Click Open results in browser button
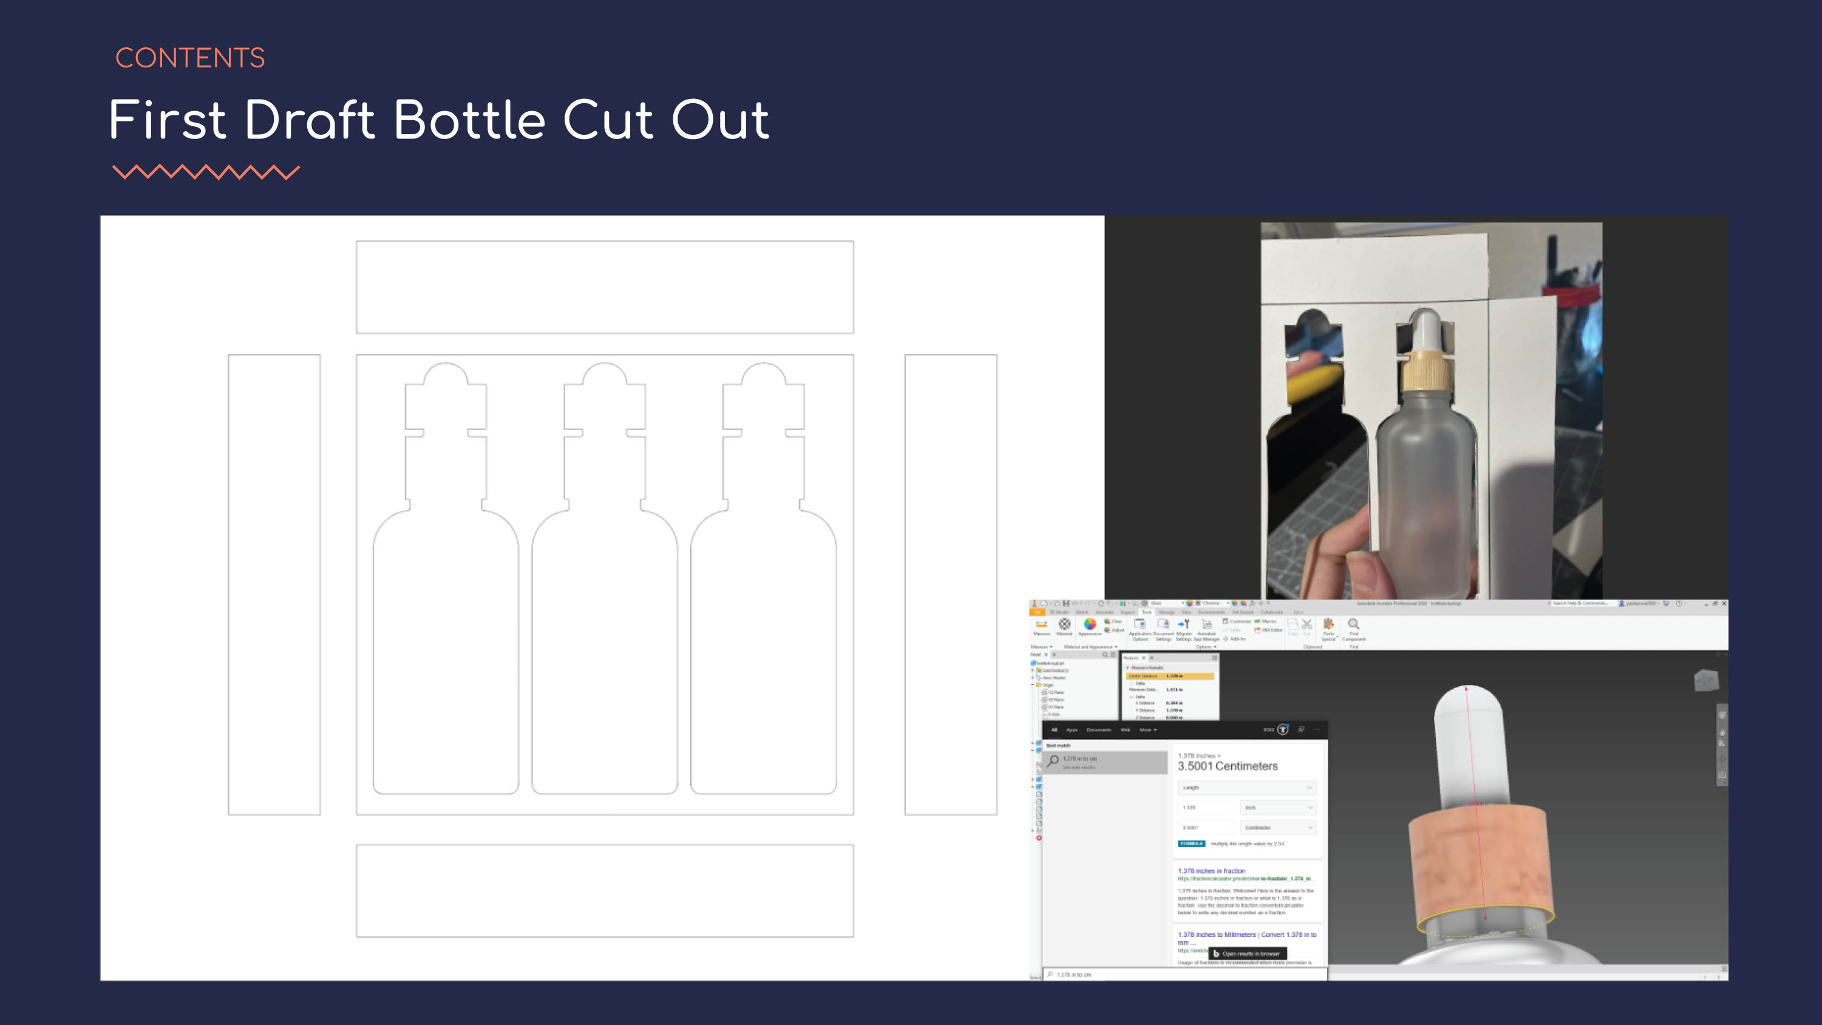1822x1025 pixels. (1247, 953)
